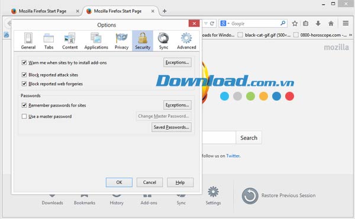Click the start page Search button
Viewport: 355px width, 219px height.
point(248,138)
